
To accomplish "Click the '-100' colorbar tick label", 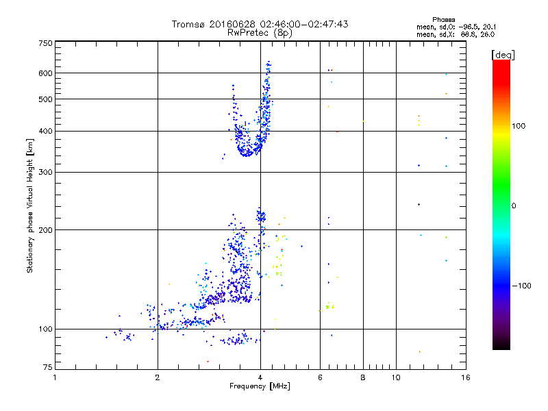I will coord(521,286).
